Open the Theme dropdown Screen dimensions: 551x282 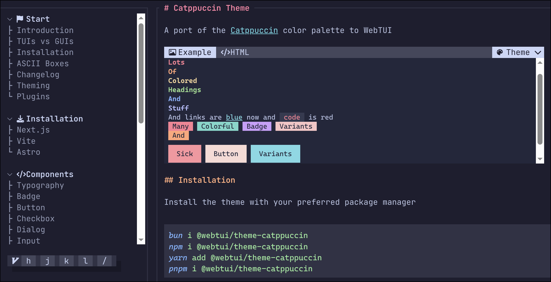518,52
